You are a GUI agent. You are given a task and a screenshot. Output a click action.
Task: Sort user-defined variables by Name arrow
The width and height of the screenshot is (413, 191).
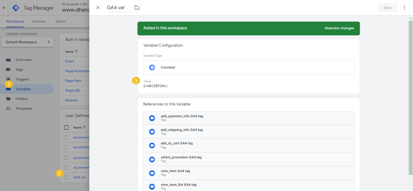(x=84, y=127)
